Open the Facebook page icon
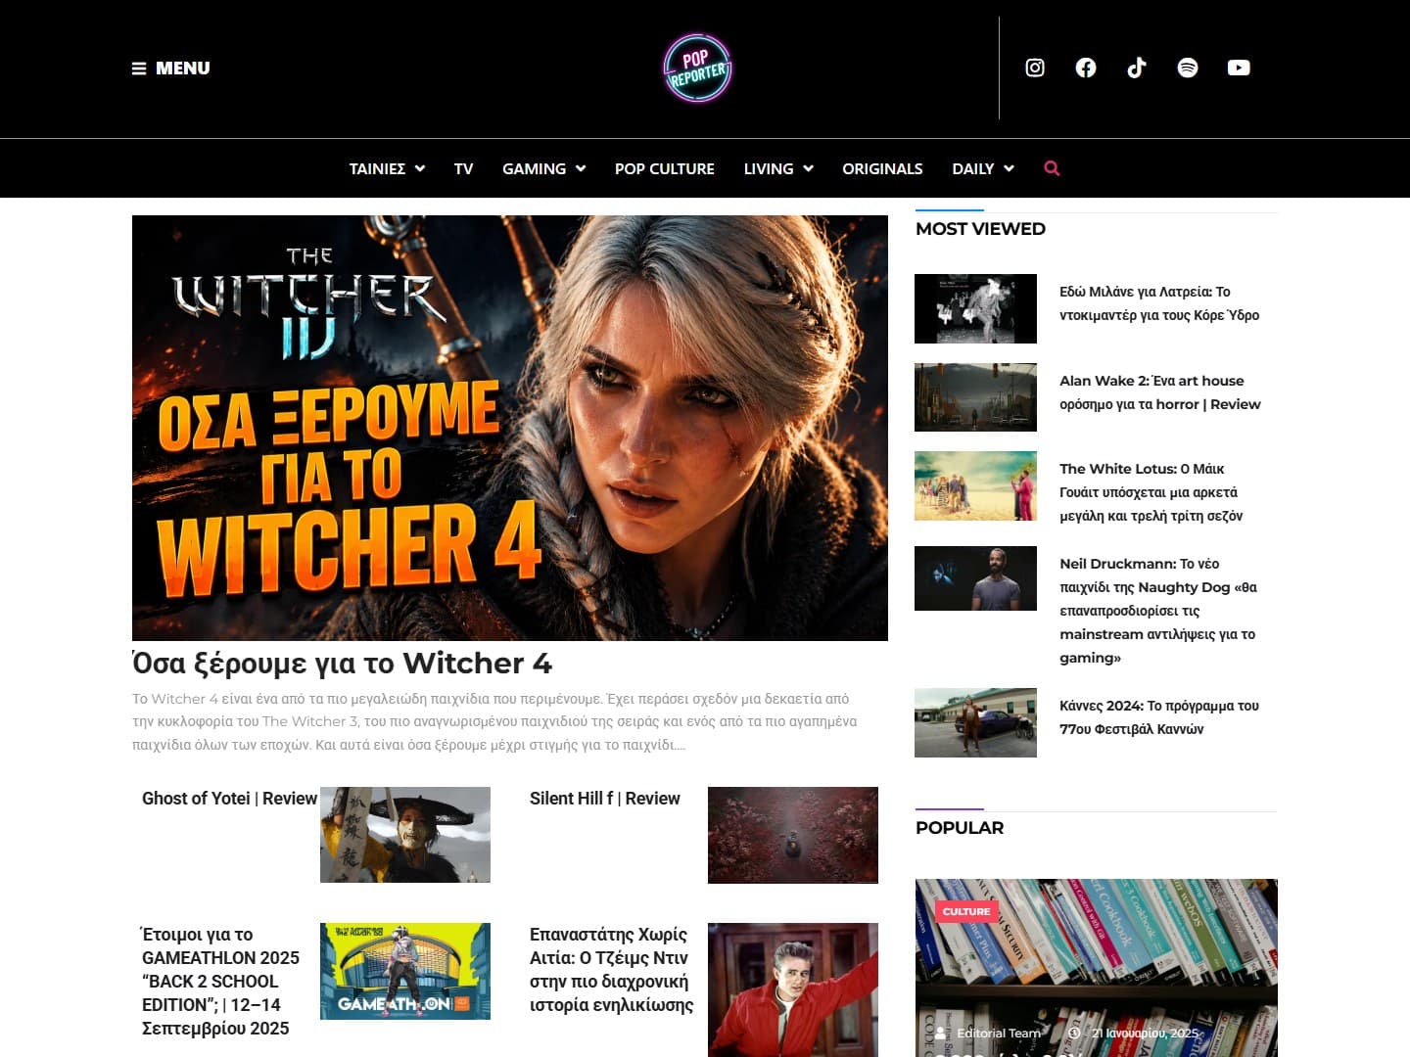 [x=1086, y=68]
